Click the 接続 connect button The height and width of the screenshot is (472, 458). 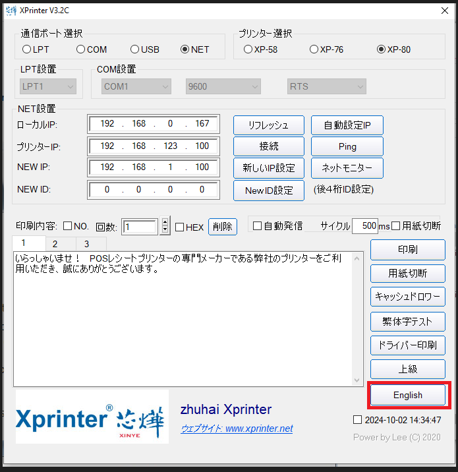(269, 146)
